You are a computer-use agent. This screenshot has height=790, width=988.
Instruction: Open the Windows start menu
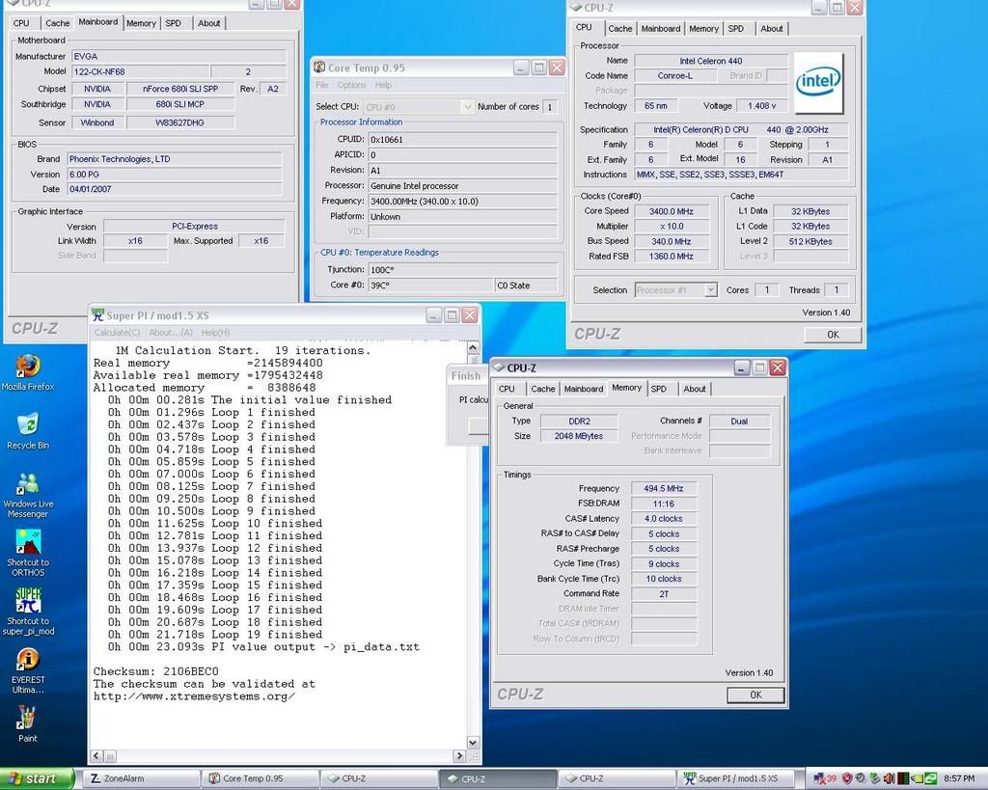[37, 778]
